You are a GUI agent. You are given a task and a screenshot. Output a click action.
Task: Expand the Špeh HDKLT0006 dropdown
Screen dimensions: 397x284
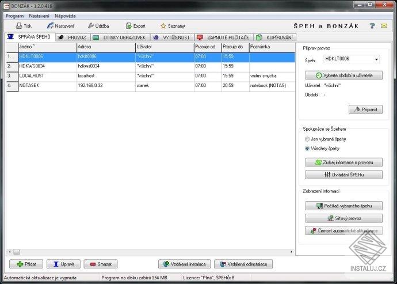click(376, 59)
